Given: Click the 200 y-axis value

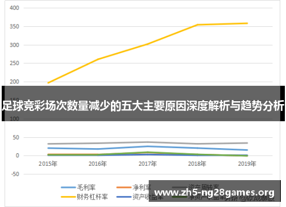Looking at the screenshot, I should tap(14, 82).
